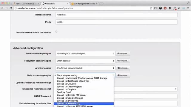Click the blue link extension icon
The width and height of the screenshot is (191, 107).
pos(184,8)
